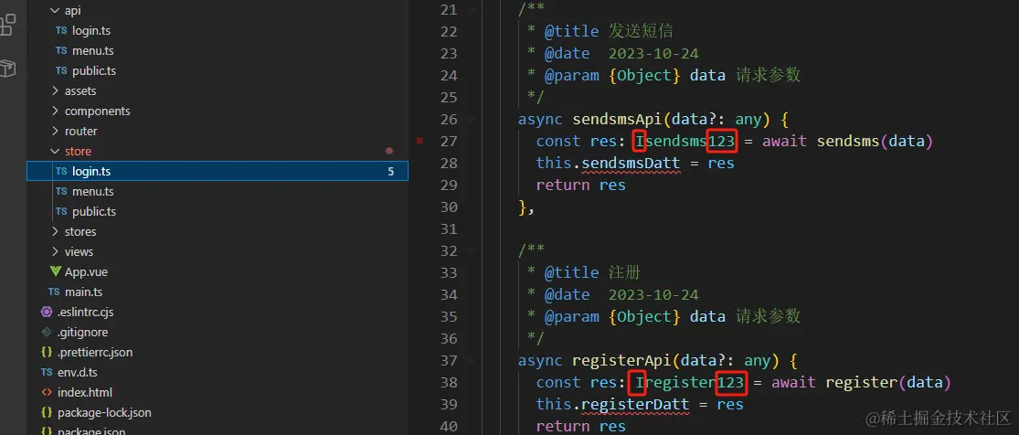Click the sendsmsApi function name
Screen dimensions: 1019x435
(x=618, y=120)
